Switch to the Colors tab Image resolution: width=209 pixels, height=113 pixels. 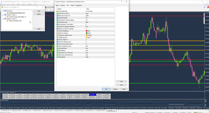point(72,5)
